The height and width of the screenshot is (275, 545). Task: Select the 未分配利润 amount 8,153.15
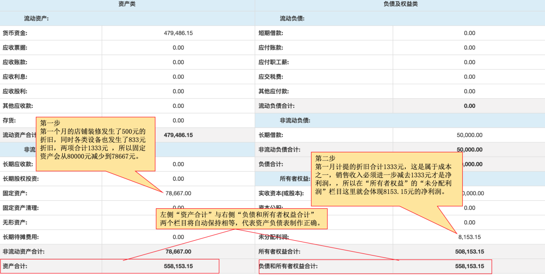pyautogui.click(x=469, y=237)
